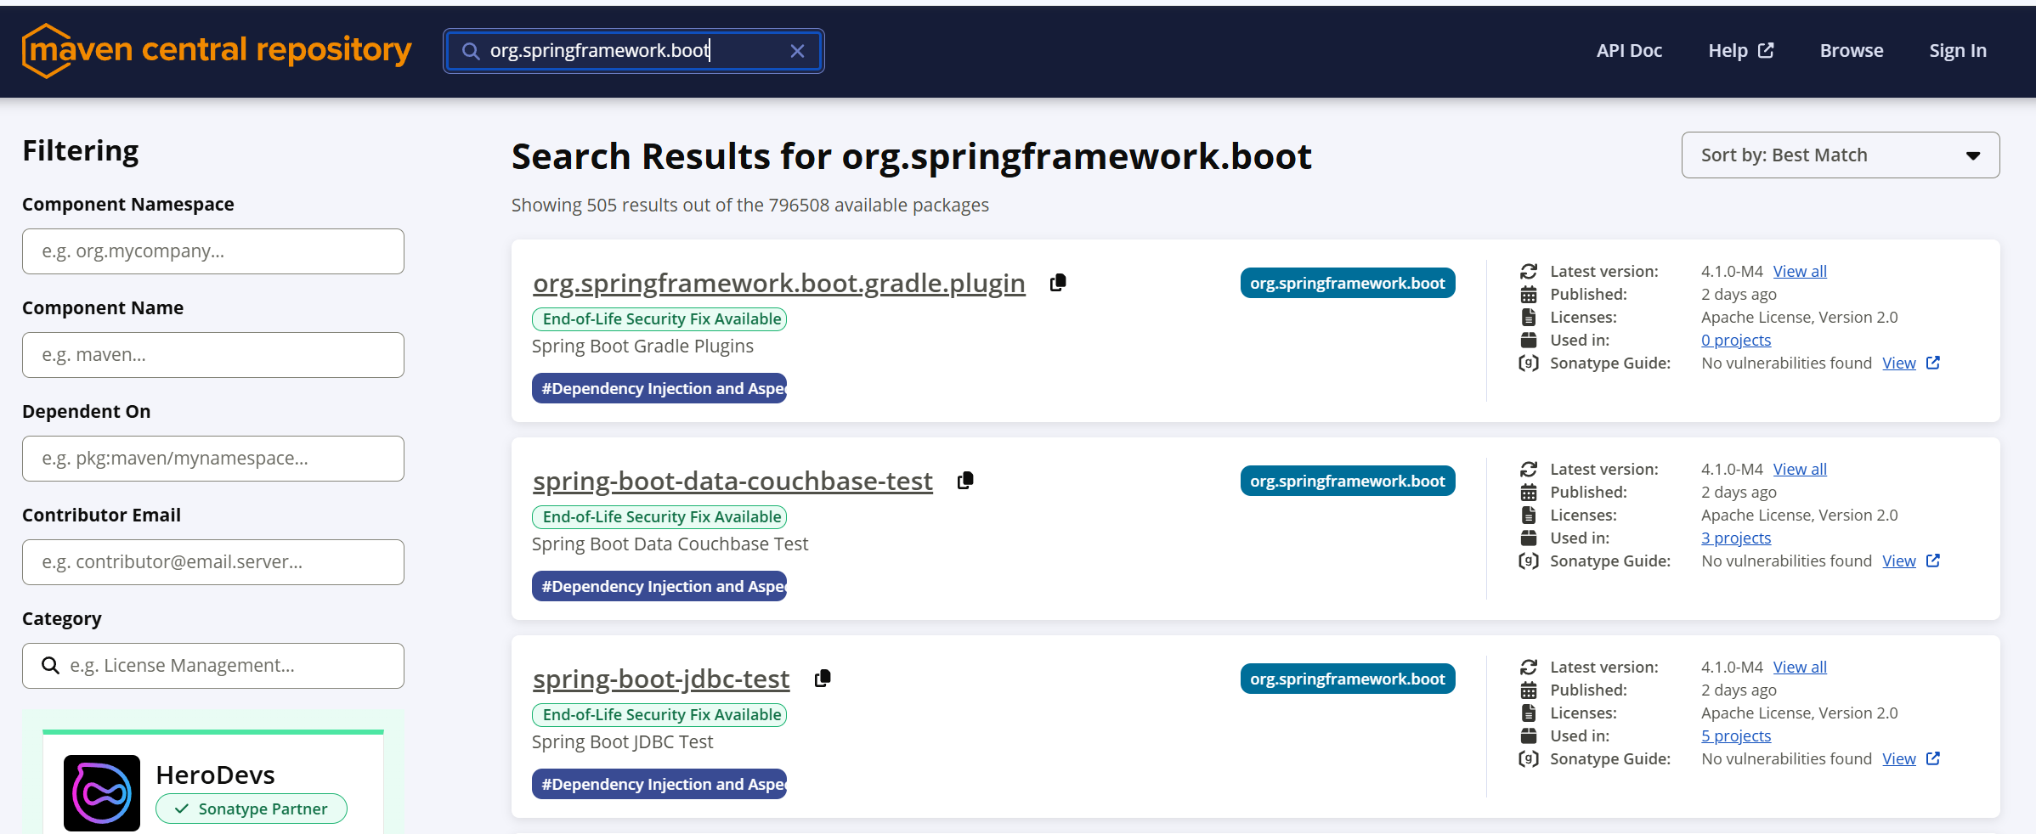
Task: Click Sonatype Guide icon on gradle.plugin card
Action: pyautogui.click(x=1529, y=363)
